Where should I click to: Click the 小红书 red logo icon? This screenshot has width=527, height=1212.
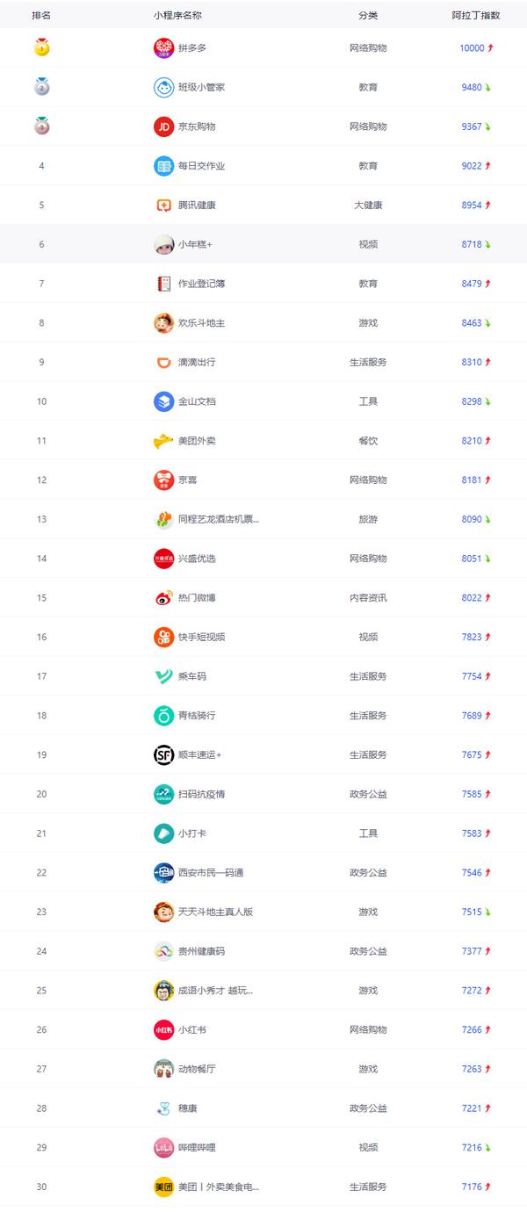(x=163, y=1030)
